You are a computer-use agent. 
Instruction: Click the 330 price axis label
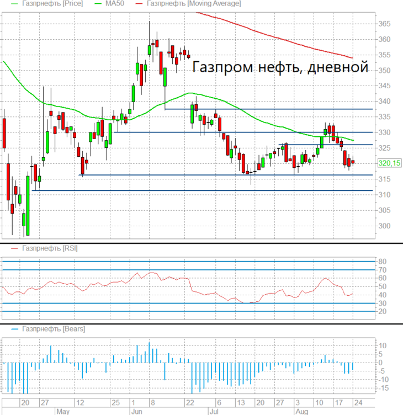[384, 132]
